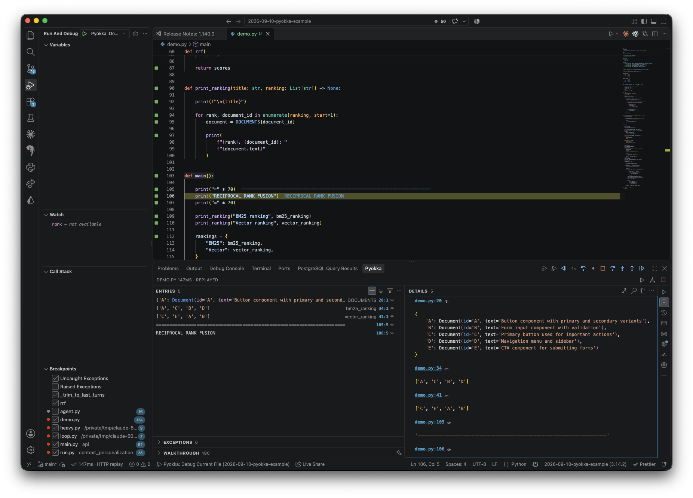Screen dimensions: 693x498
Task: Open the Testing flask view
Action: [x=31, y=118]
